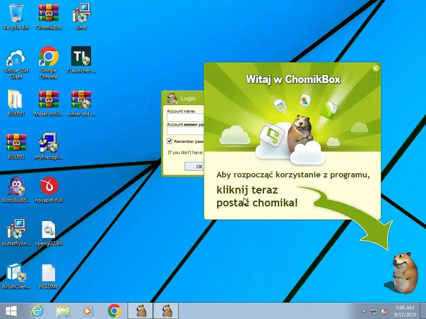
Task: Switch to first ChomikBox hamster taskbar window
Action: point(140,311)
